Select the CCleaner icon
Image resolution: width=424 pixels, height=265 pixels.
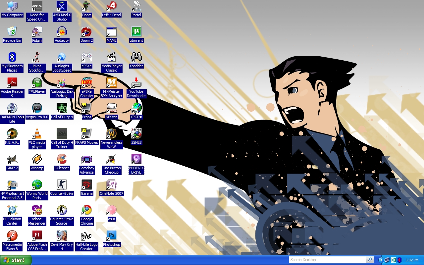click(x=62, y=159)
